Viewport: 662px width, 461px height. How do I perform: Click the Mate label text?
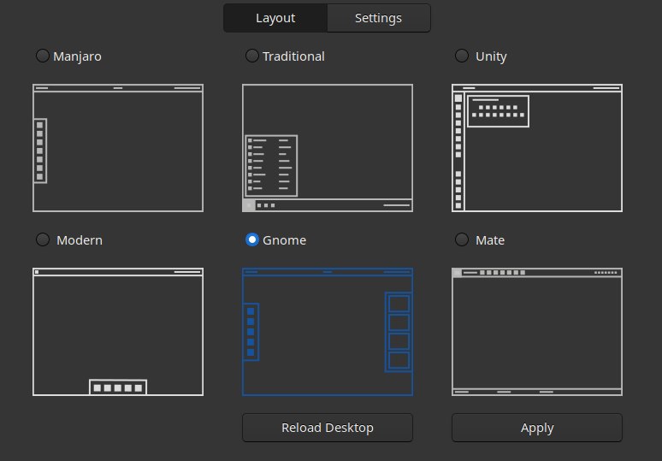(x=490, y=240)
